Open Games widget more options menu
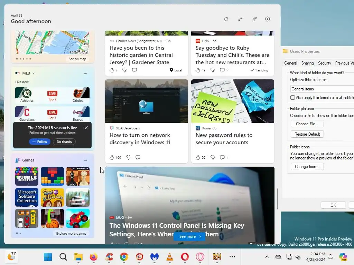 85,160
